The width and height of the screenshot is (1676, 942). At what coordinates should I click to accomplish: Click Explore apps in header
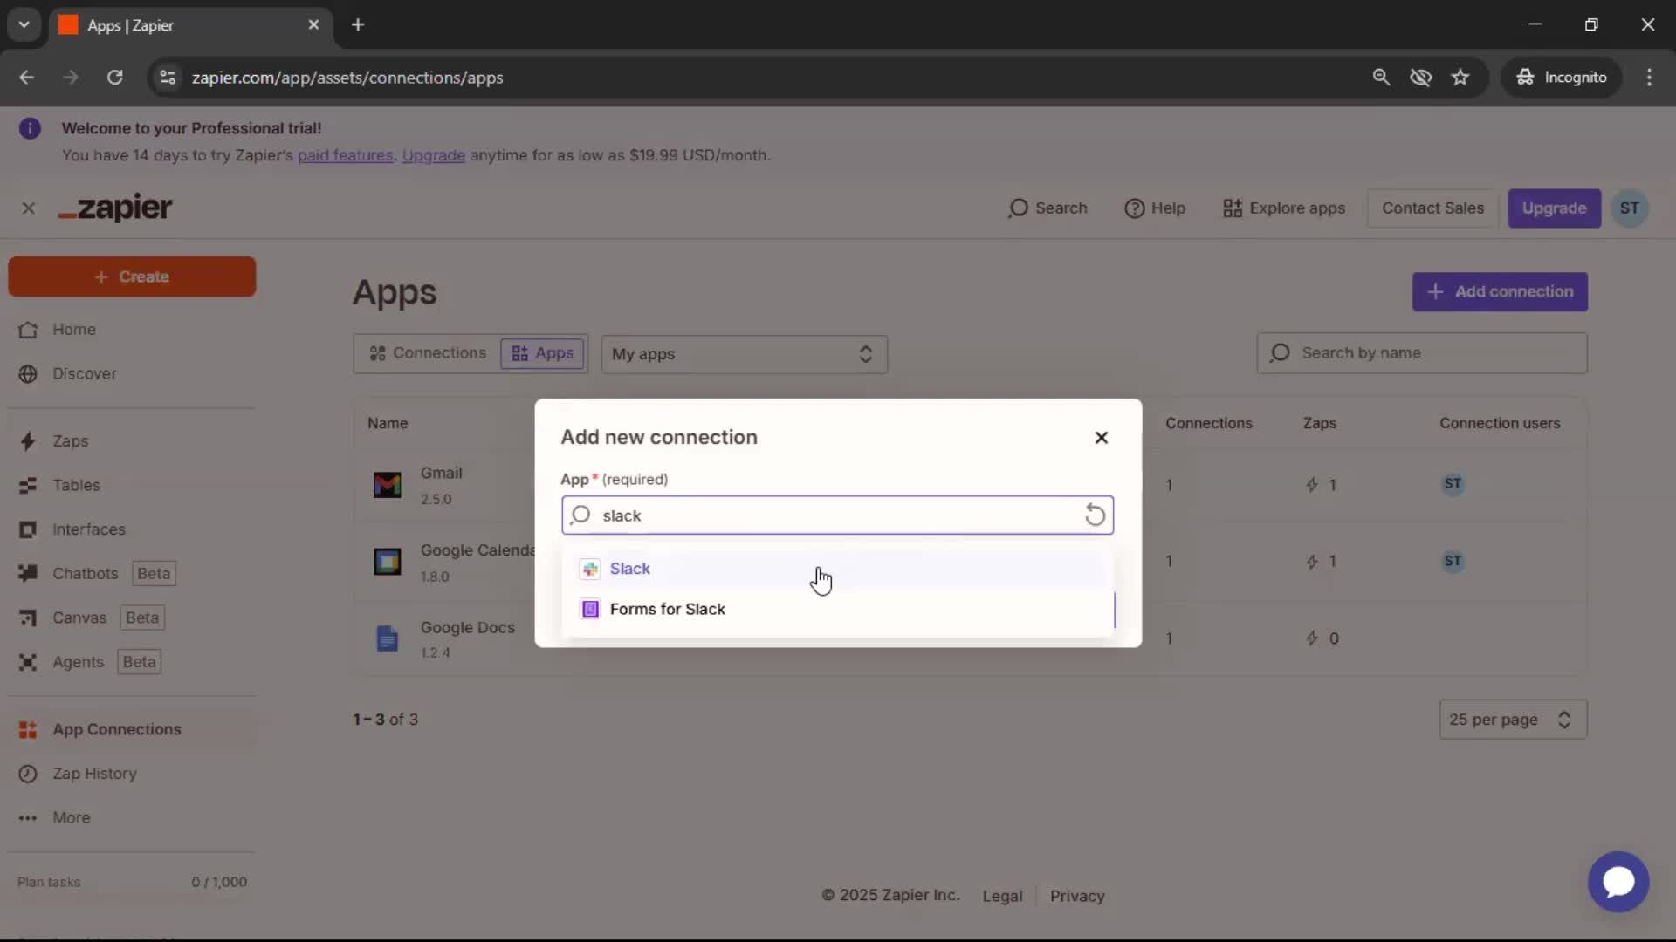coord(1283,208)
